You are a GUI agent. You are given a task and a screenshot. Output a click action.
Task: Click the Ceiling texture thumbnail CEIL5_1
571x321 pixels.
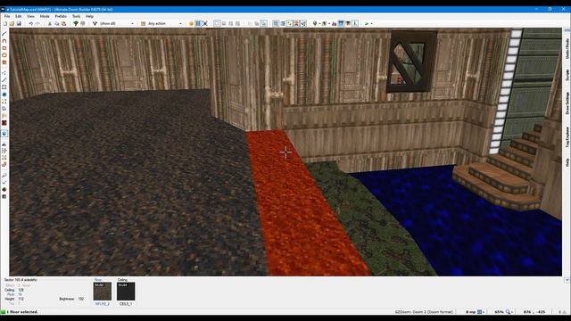pos(126,292)
